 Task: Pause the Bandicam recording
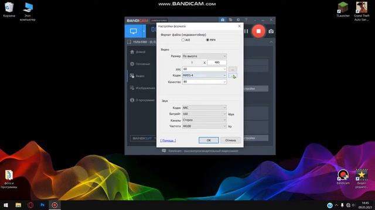[x=246, y=31]
